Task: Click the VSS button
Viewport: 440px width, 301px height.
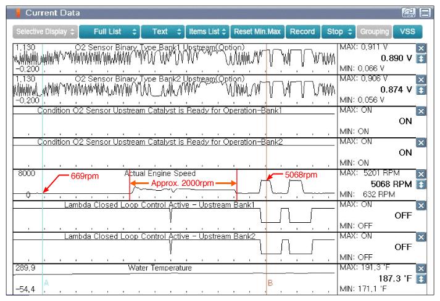Action: [x=407, y=31]
